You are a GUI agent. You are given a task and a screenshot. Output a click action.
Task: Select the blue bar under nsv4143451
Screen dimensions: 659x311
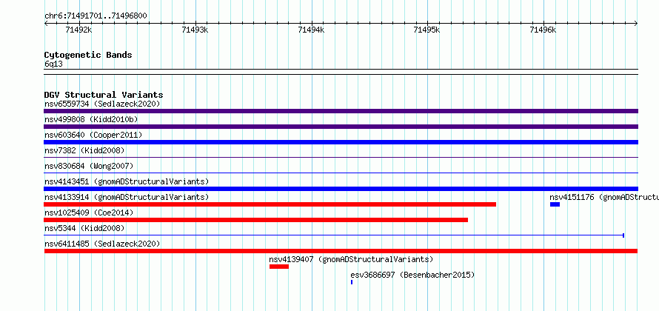[x=341, y=189]
